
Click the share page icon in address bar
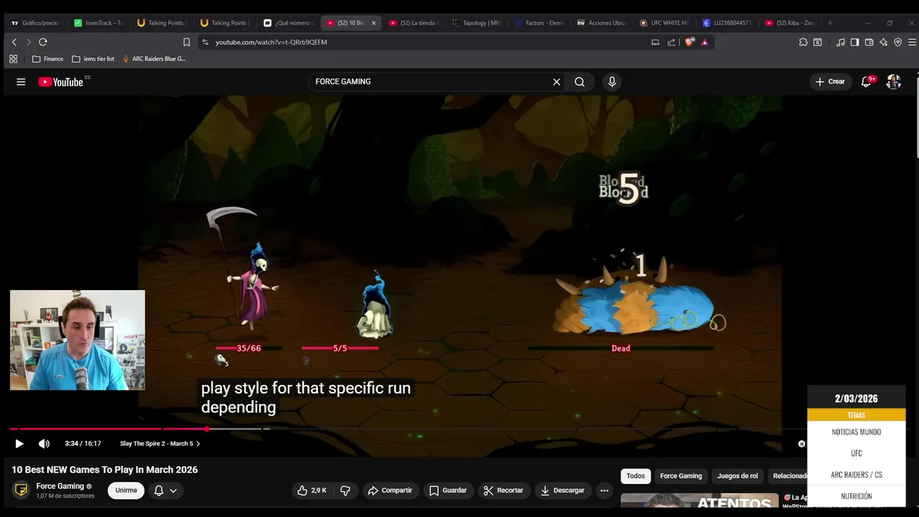pyautogui.click(x=671, y=42)
